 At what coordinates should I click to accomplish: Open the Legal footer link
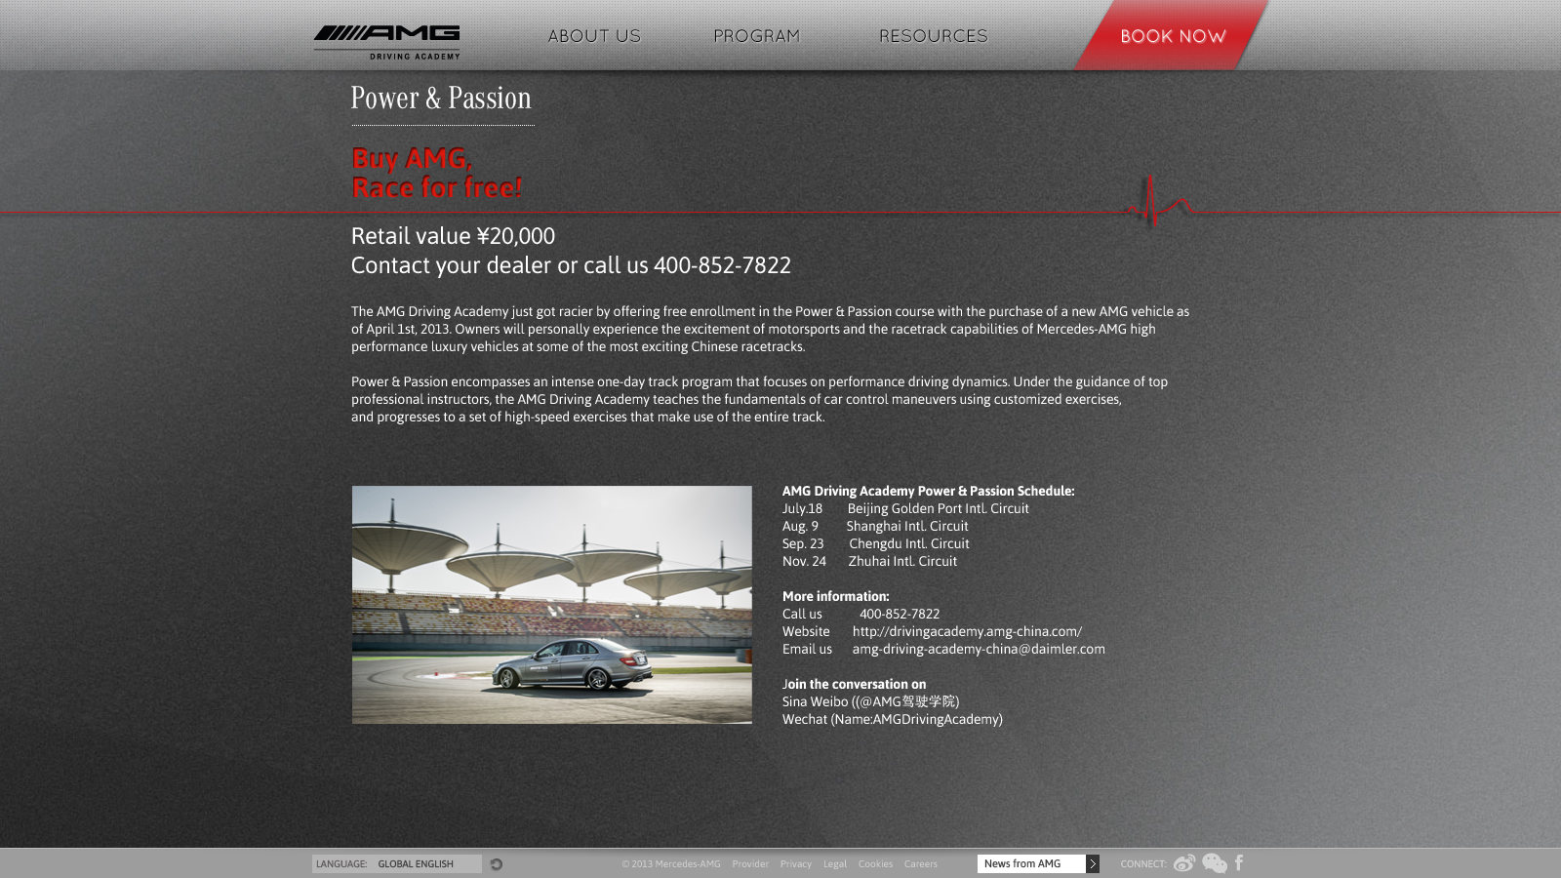[x=835, y=863]
